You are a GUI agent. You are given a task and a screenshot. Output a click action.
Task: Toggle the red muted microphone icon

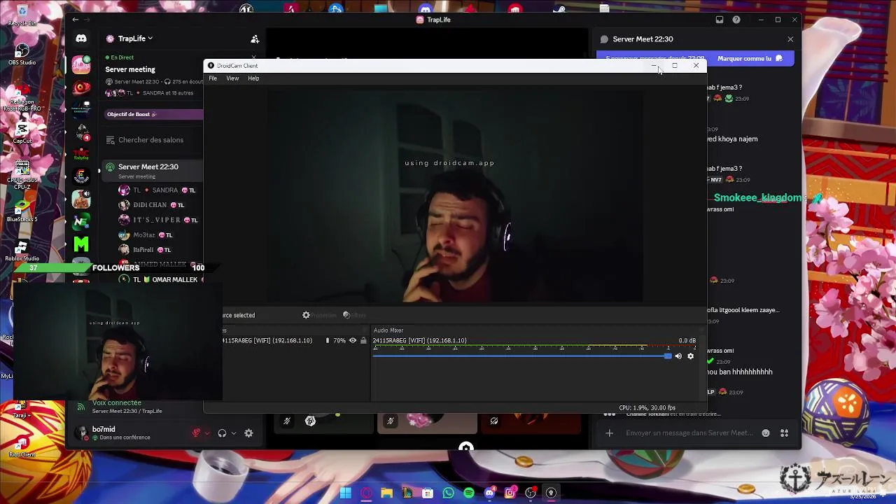point(196,433)
